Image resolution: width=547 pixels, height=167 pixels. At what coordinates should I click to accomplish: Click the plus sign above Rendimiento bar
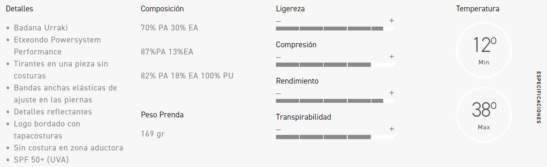(x=392, y=93)
